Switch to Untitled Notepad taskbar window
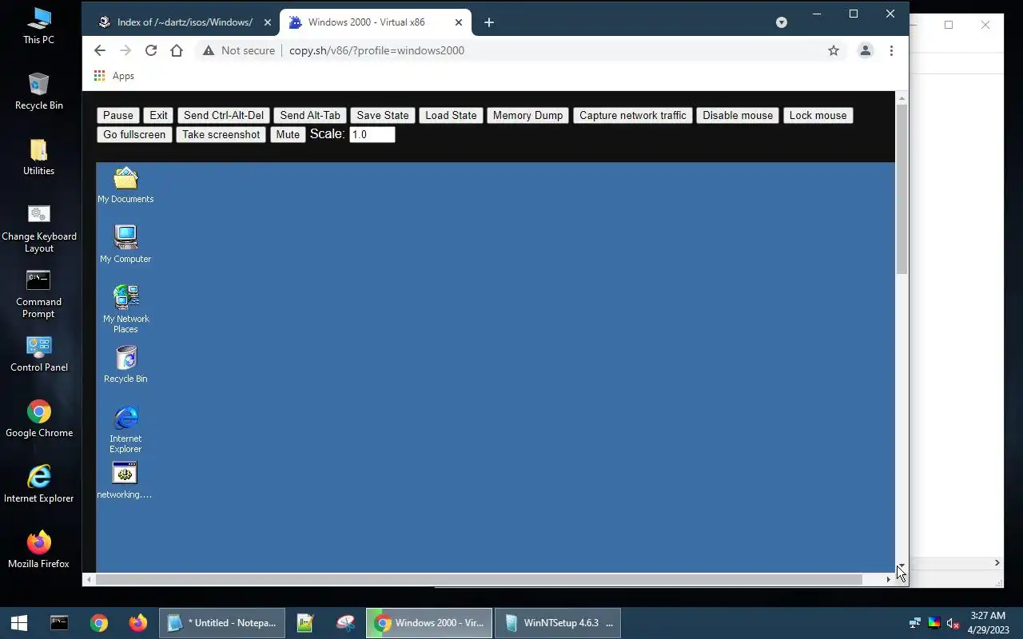This screenshot has height=639, width=1023. pyautogui.click(x=222, y=623)
